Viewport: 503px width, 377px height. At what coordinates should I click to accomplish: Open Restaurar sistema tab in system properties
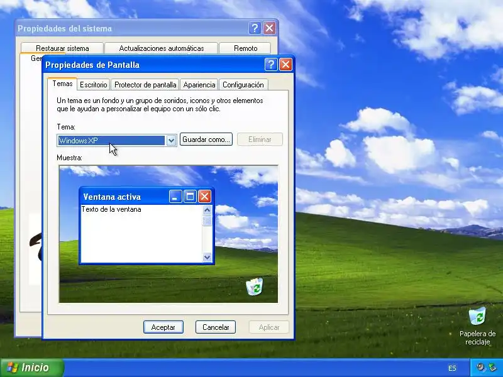coord(62,48)
